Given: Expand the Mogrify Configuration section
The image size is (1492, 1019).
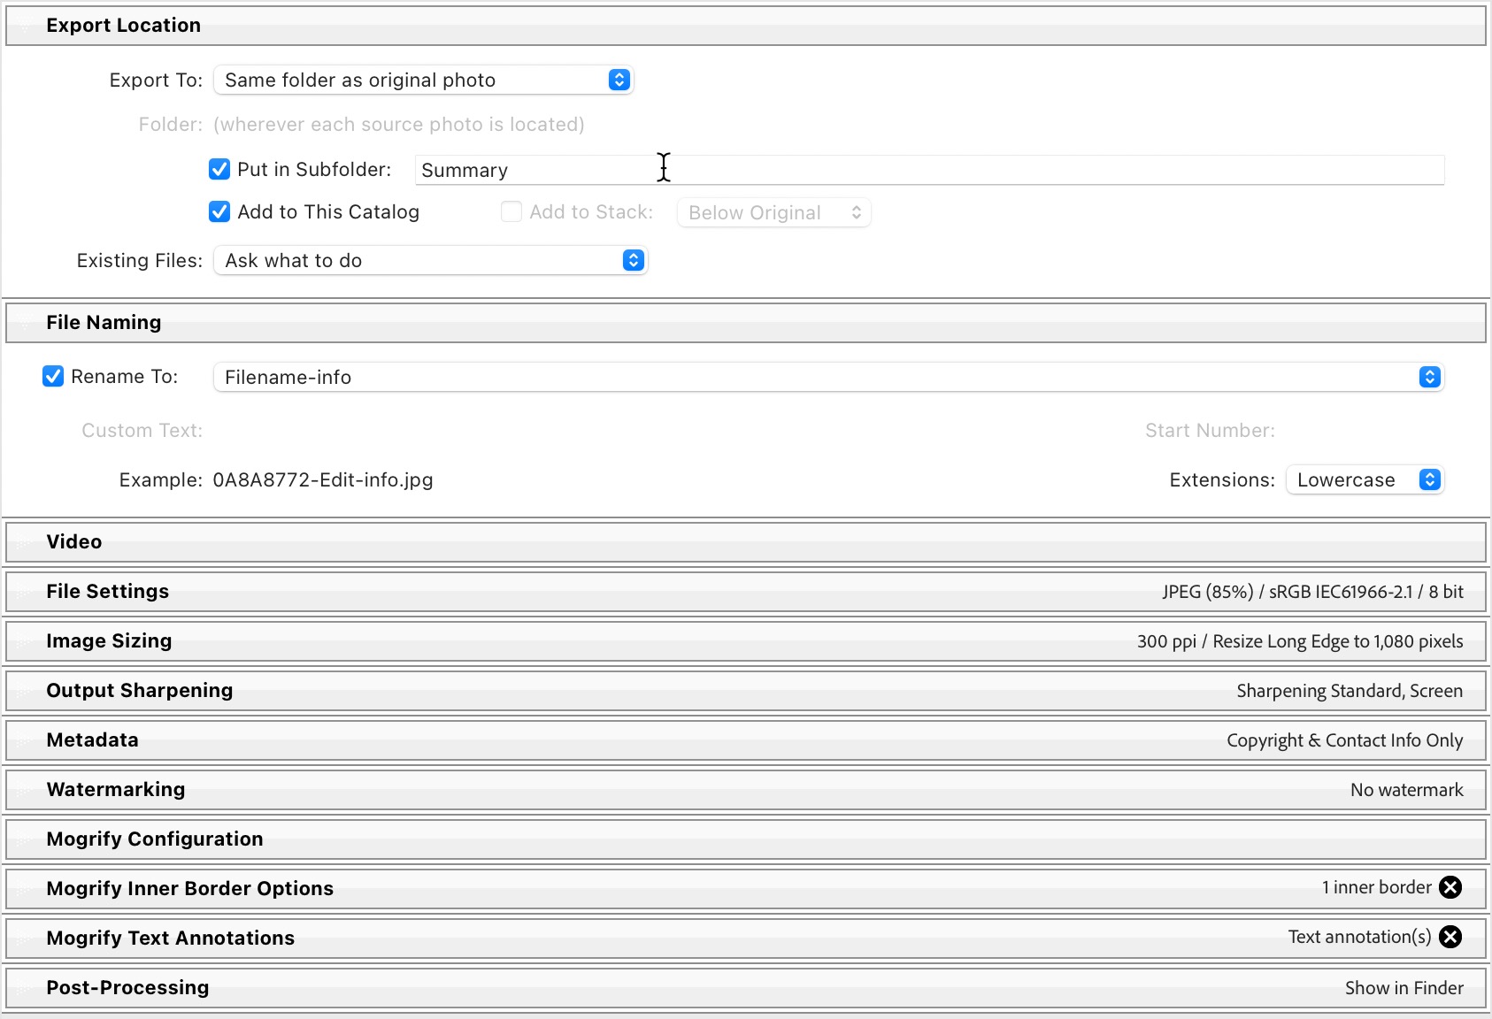Looking at the screenshot, I should tap(154, 839).
